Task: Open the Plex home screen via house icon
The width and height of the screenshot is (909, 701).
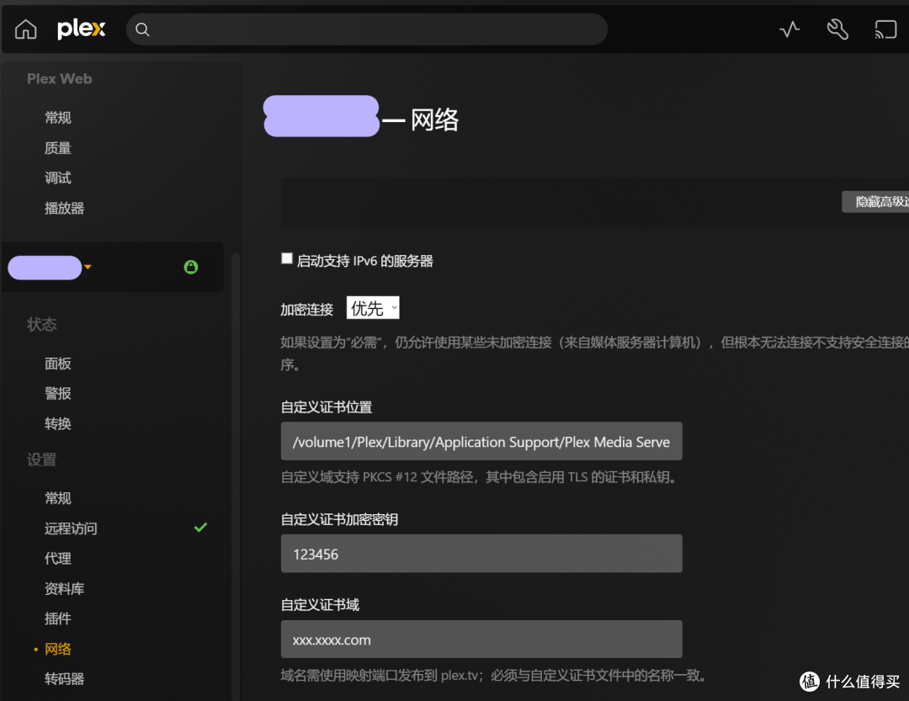Action: (x=25, y=29)
